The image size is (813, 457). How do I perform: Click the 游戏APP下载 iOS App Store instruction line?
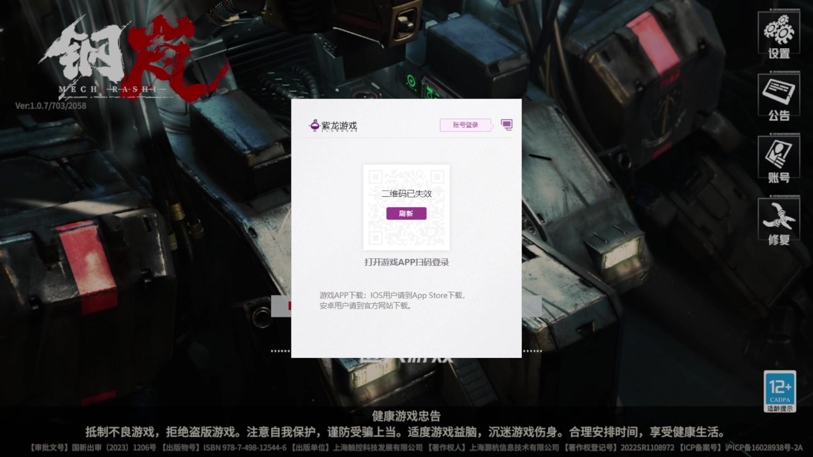pos(392,295)
